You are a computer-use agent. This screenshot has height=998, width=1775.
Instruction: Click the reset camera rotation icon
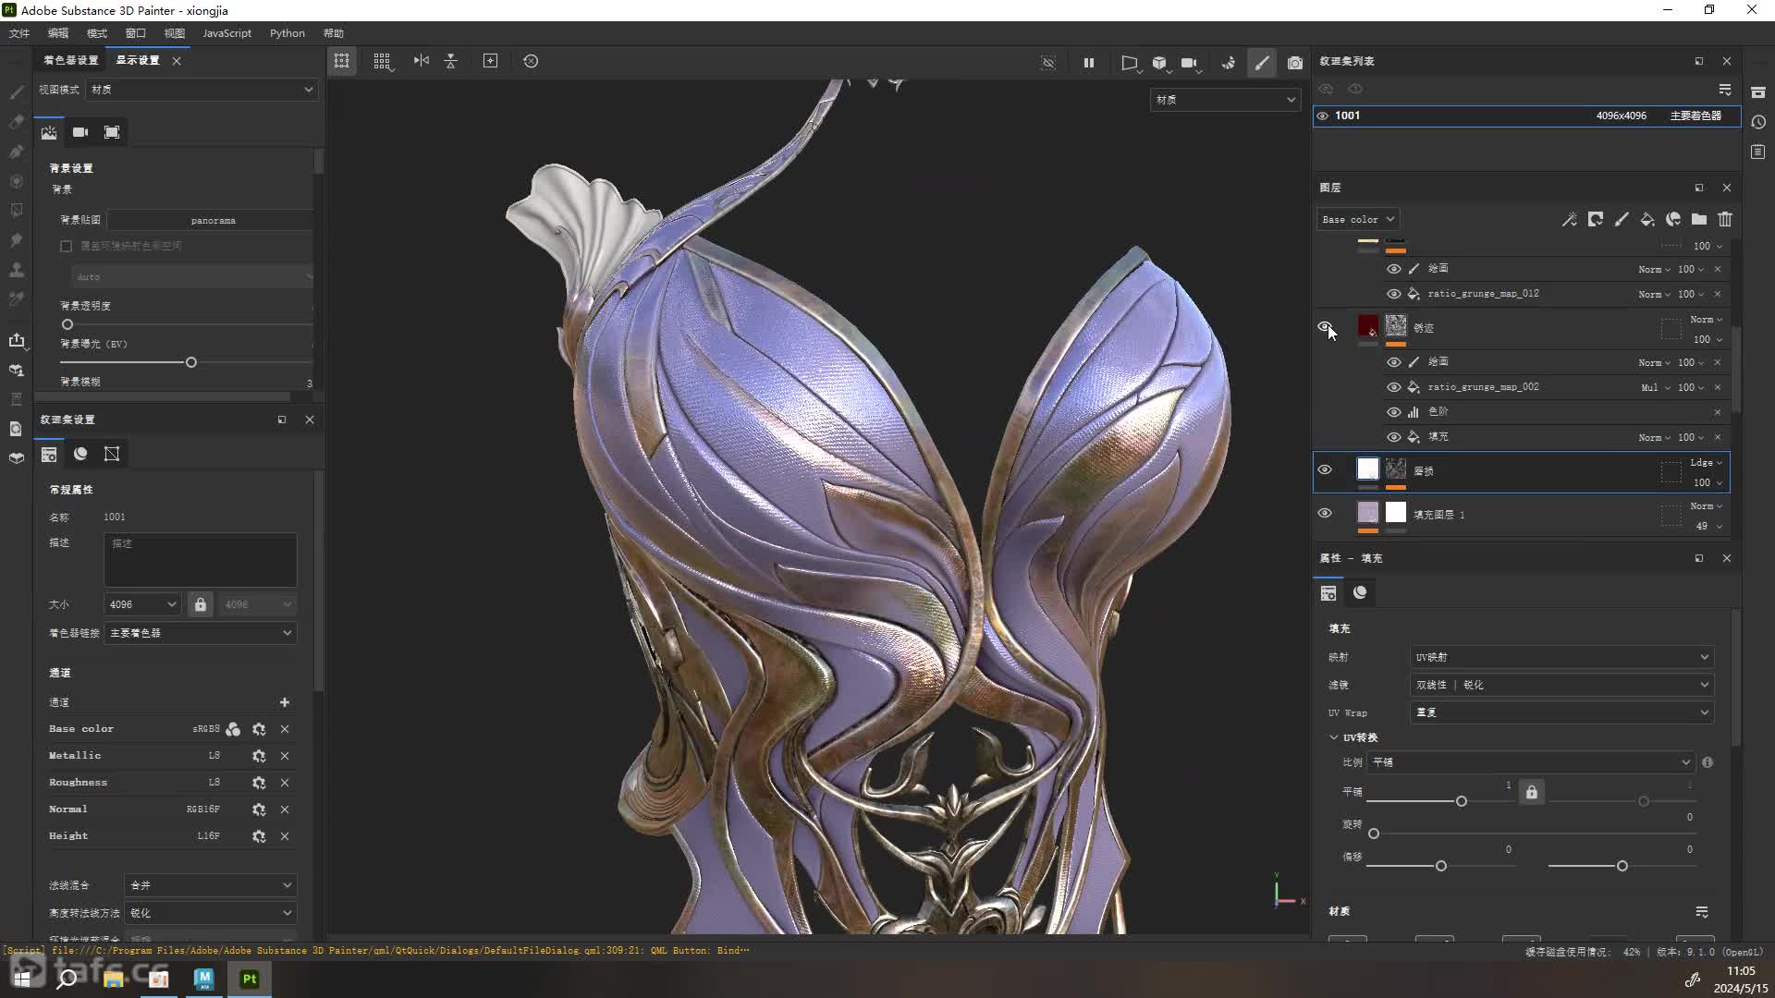tap(531, 61)
